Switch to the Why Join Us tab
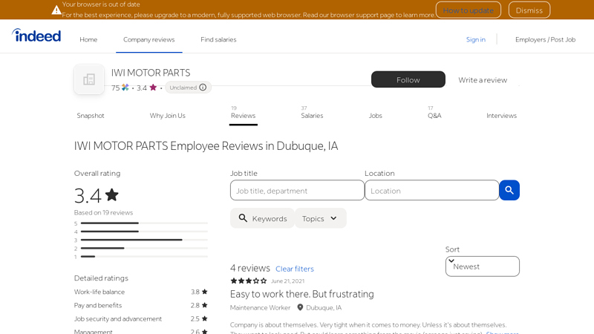 coord(168,116)
